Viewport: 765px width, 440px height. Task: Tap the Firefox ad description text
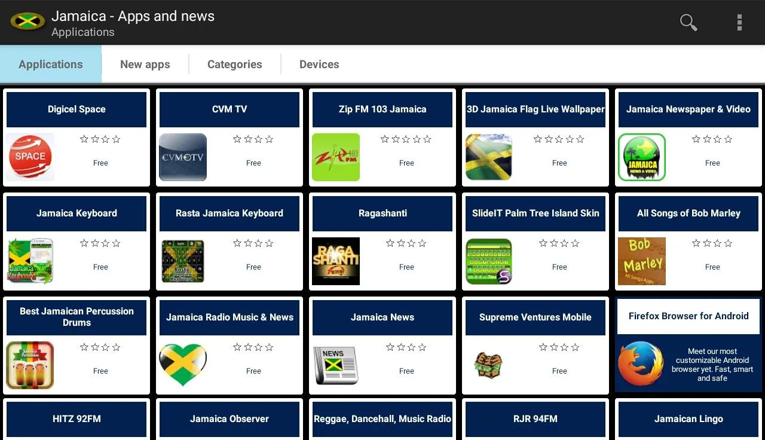click(x=712, y=365)
